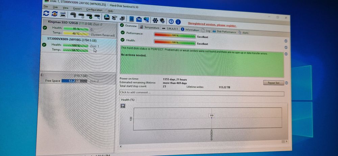The width and height of the screenshot is (338, 156).
Task: Click the blue envelope e-mail icon
Action: pyautogui.click(x=139, y=19)
